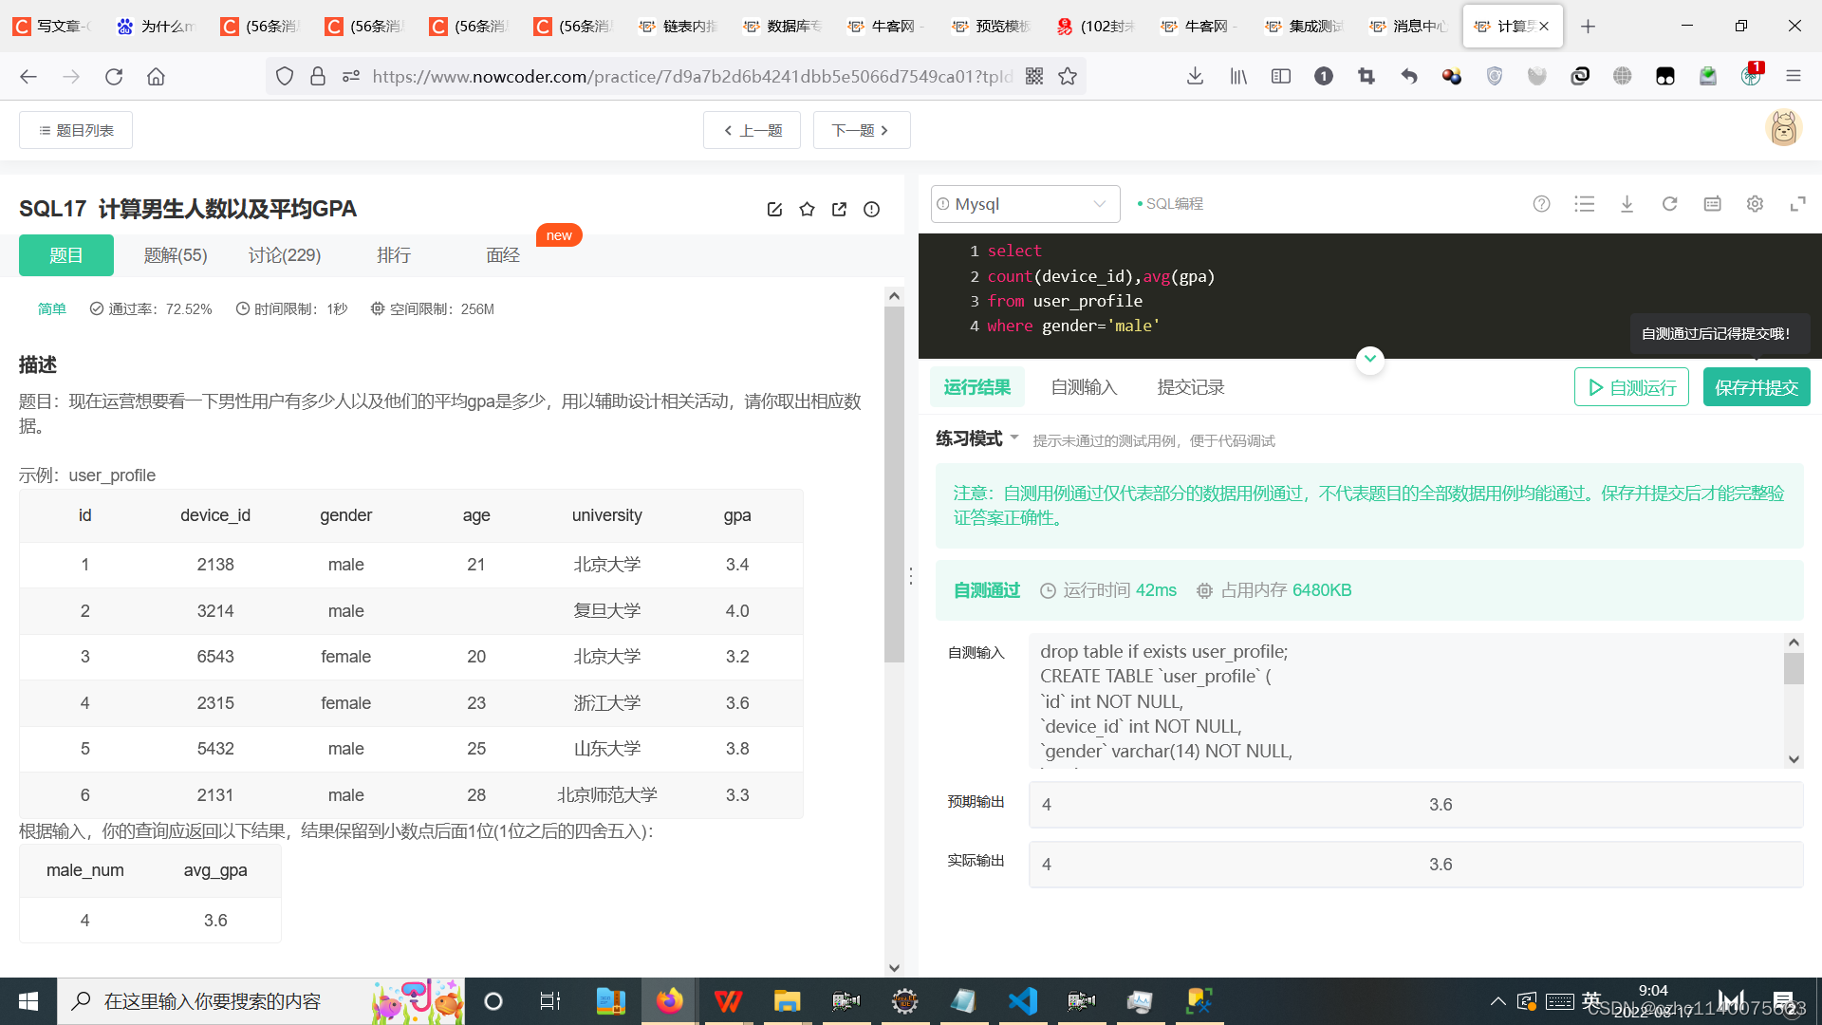This screenshot has height=1025, width=1822.
Task: Open the 题目列表 problem list
Action: pyautogui.click(x=76, y=130)
